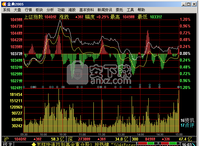Open the 16资讯 link
This screenshot has width=199, height=146.
coord(187,120)
